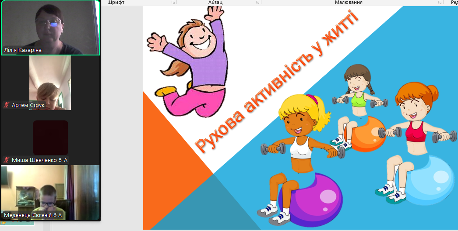Select Миша Шевченко's dark video tile
This screenshot has height=231, width=458.
click(x=50, y=138)
